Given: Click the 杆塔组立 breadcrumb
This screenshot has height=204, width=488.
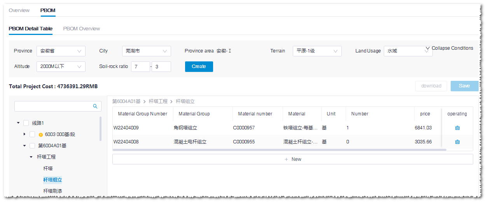Looking at the screenshot, I should pyautogui.click(x=185, y=101).
